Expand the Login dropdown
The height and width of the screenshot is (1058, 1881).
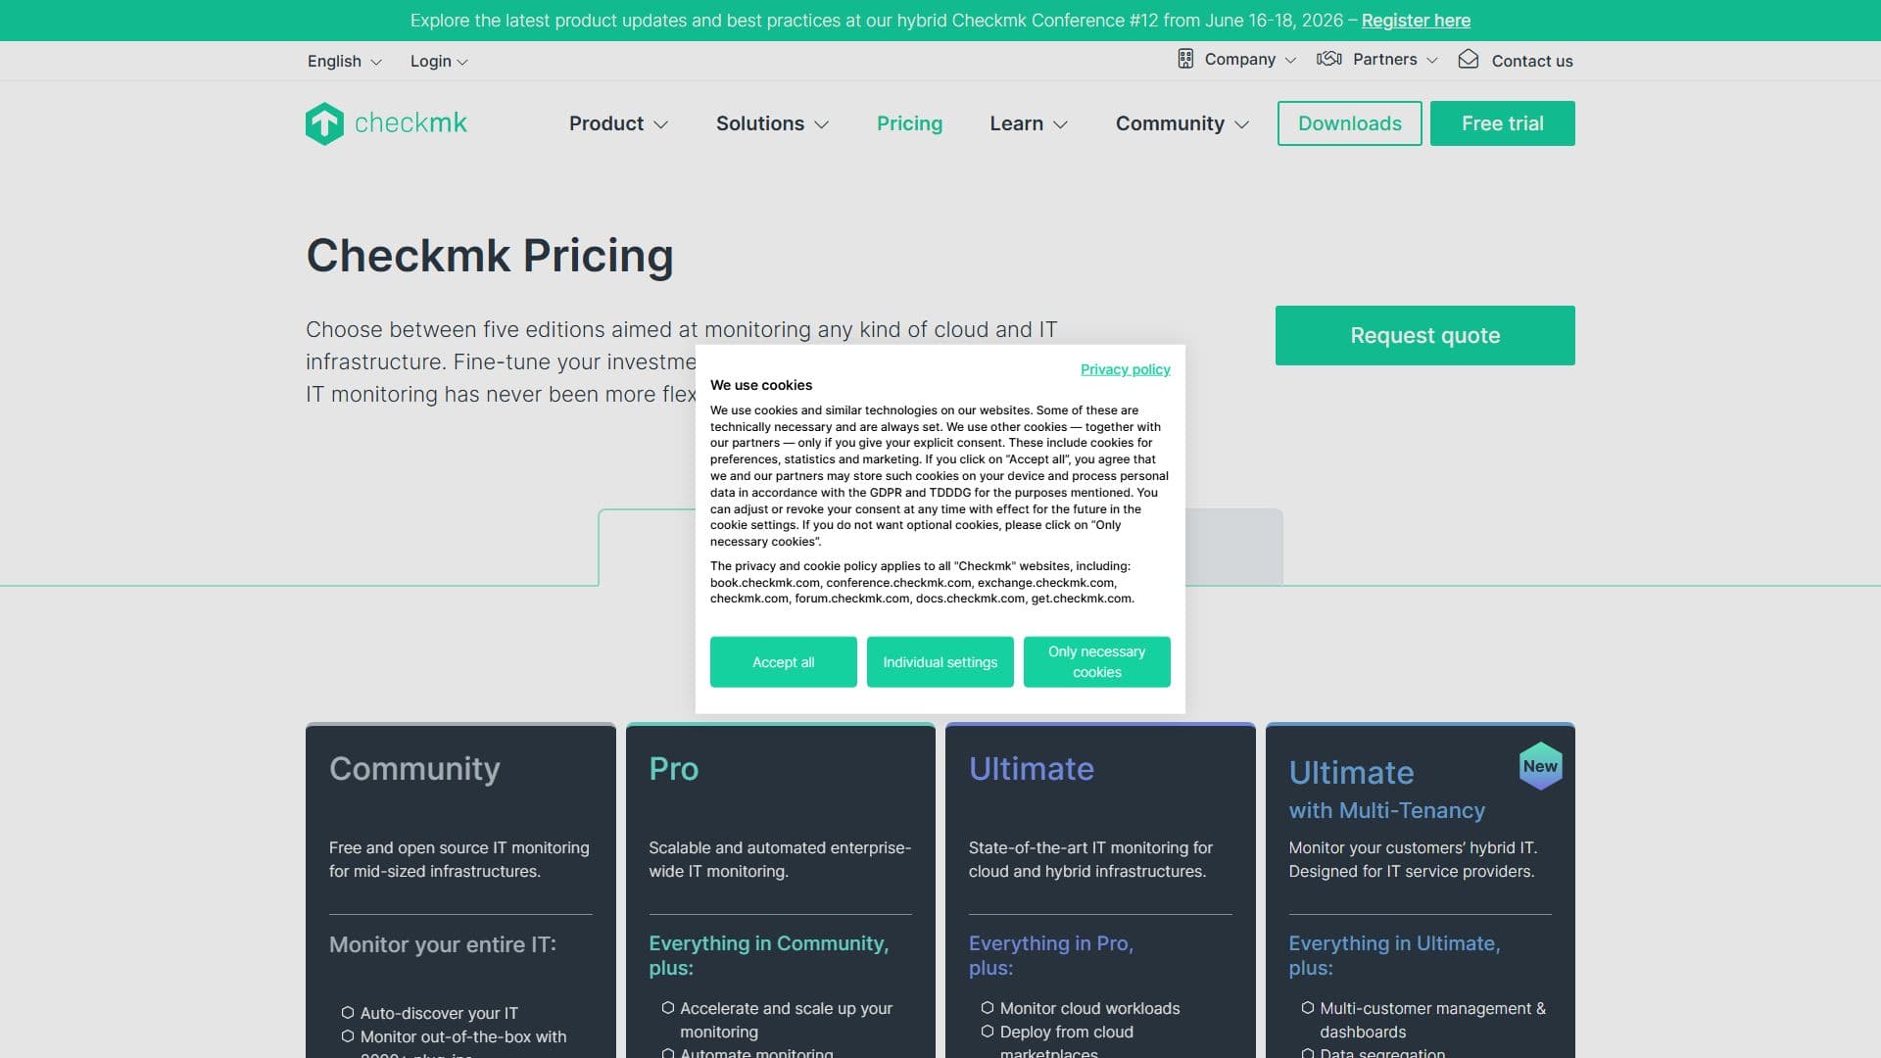coord(439,61)
